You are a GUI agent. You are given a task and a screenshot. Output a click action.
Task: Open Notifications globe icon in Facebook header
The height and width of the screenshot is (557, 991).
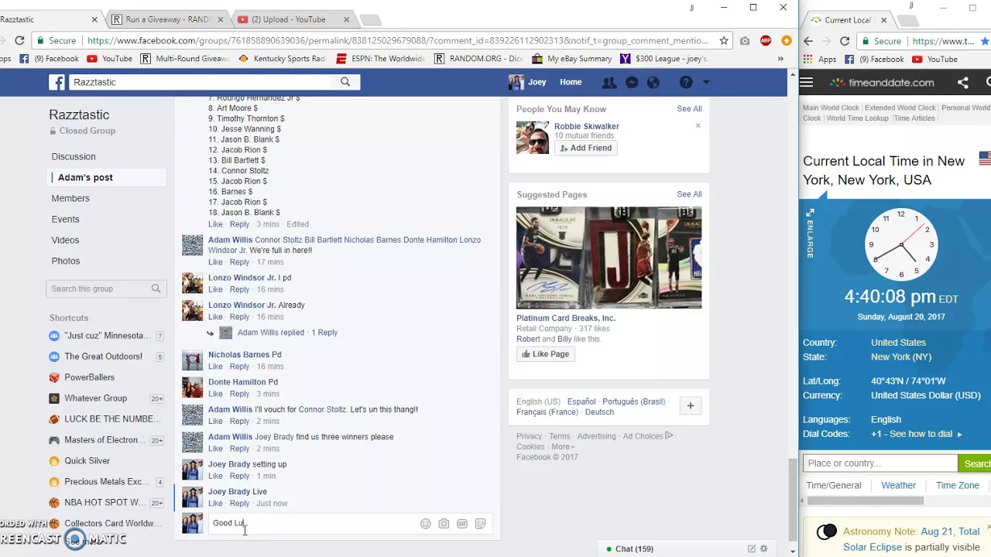653,82
